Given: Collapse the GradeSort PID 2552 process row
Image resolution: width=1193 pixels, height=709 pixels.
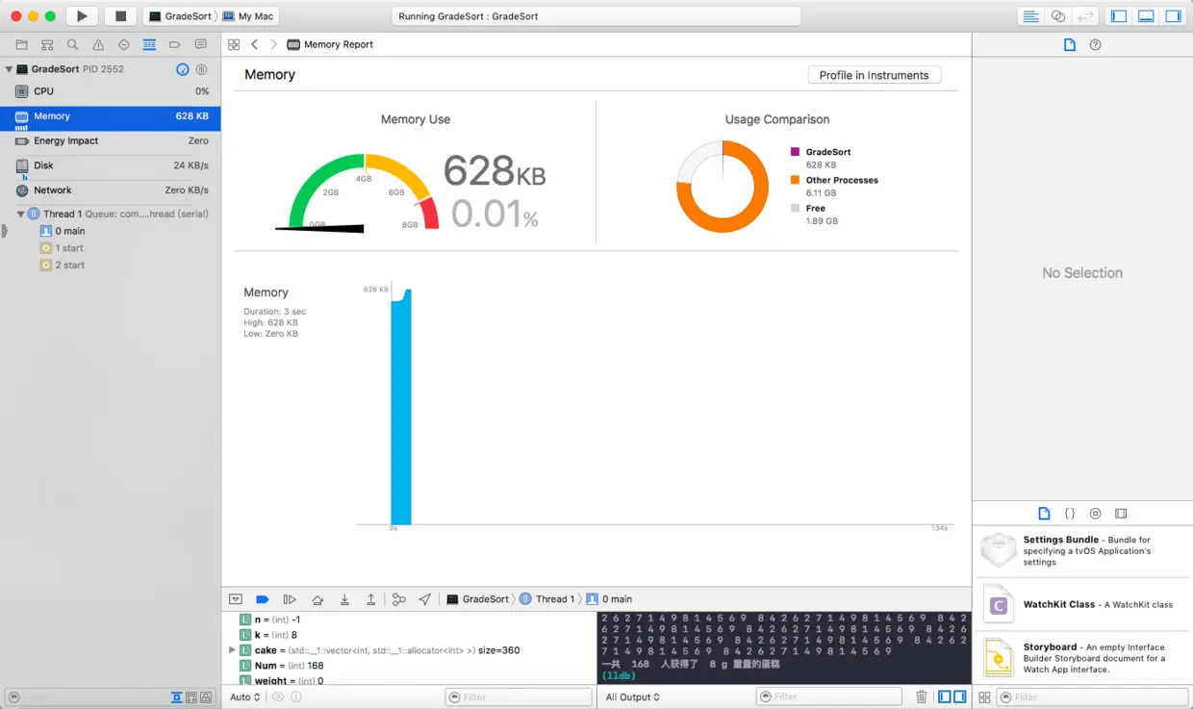Looking at the screenshot, I should 9,69.
